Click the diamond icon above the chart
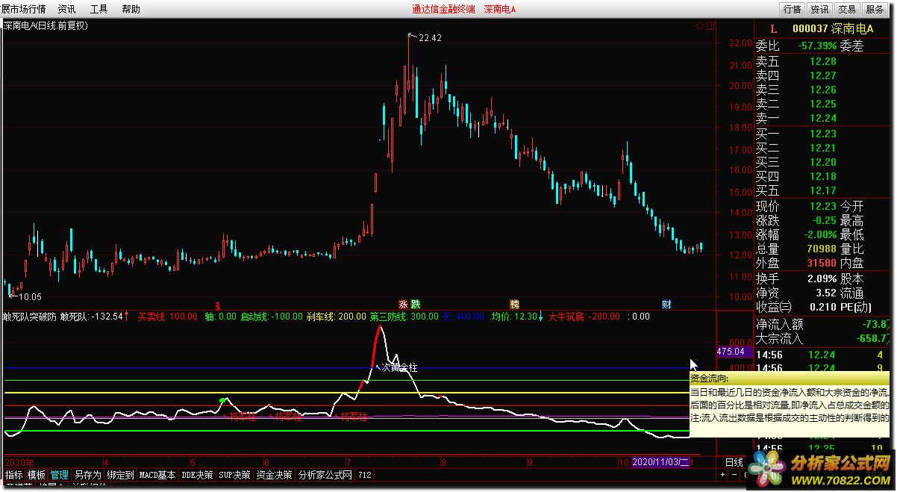Viewport: 897px width, 492px height. pyautogui.click(x=699, y=25)
